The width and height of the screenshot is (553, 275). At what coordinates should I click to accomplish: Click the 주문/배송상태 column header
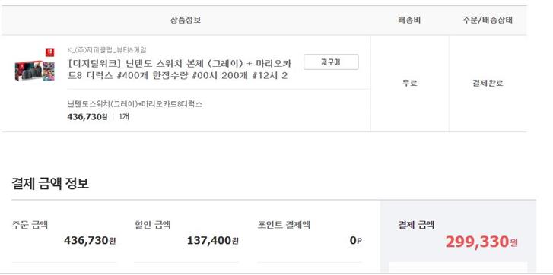click(488, 20)
